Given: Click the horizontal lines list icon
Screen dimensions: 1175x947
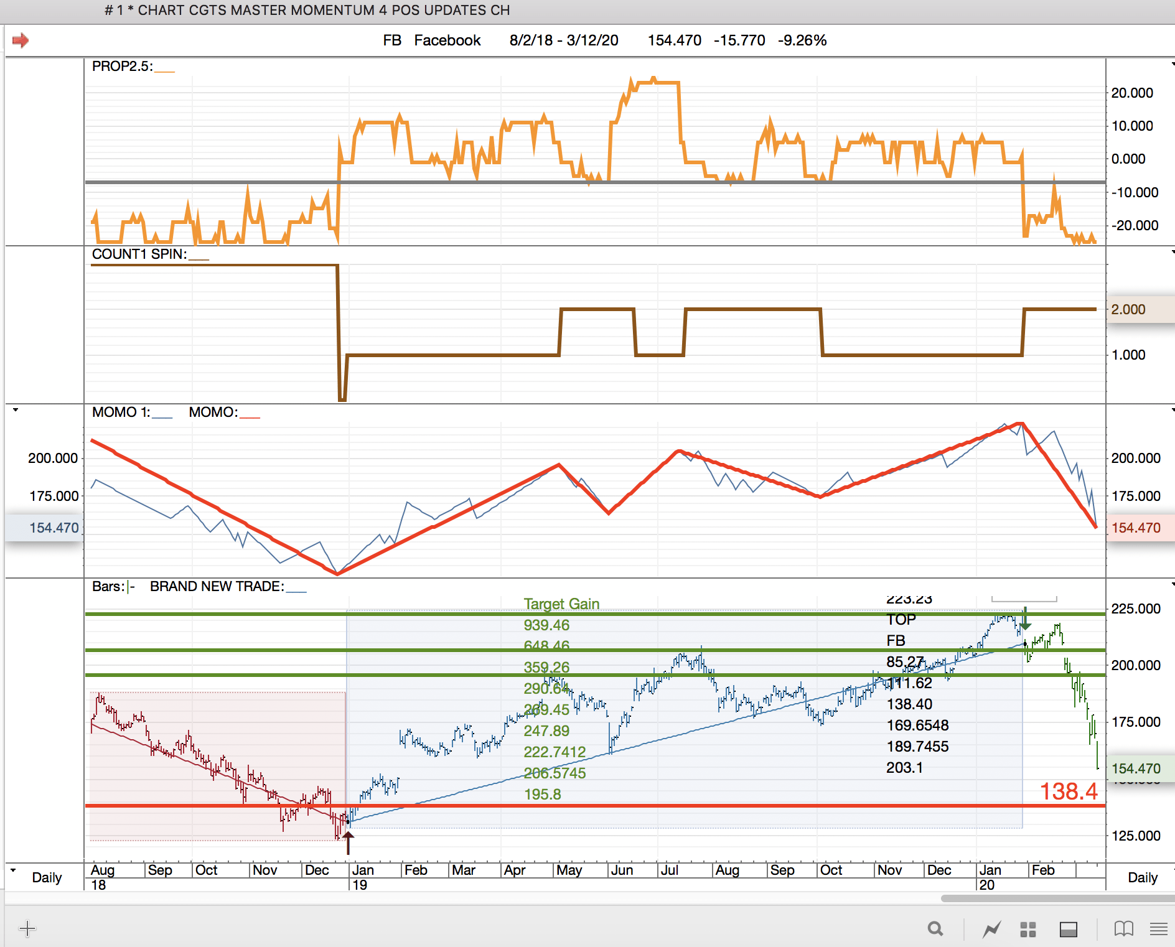Looking at the screenshot, I should 1158,929.
